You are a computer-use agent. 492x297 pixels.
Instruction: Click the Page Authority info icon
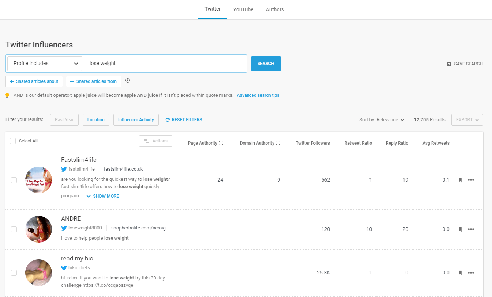point(221,143)
